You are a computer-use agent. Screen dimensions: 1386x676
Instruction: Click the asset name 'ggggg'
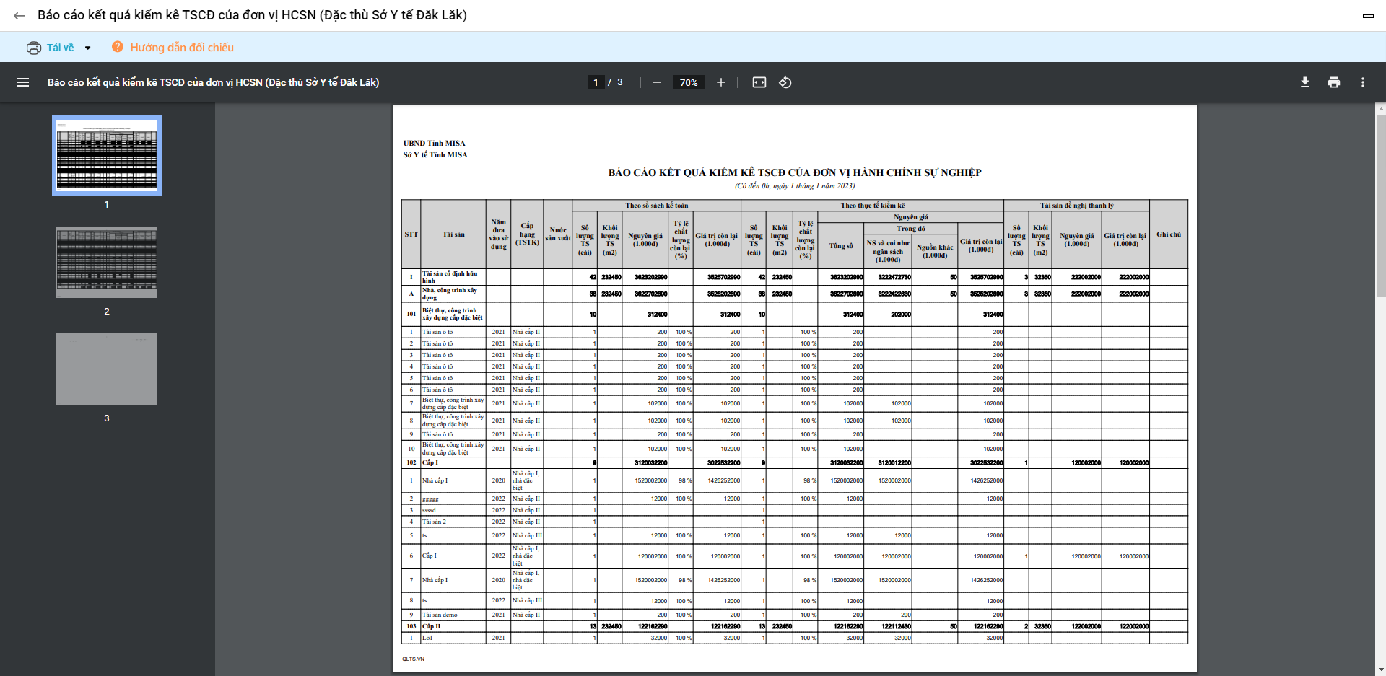pos(430,499)
